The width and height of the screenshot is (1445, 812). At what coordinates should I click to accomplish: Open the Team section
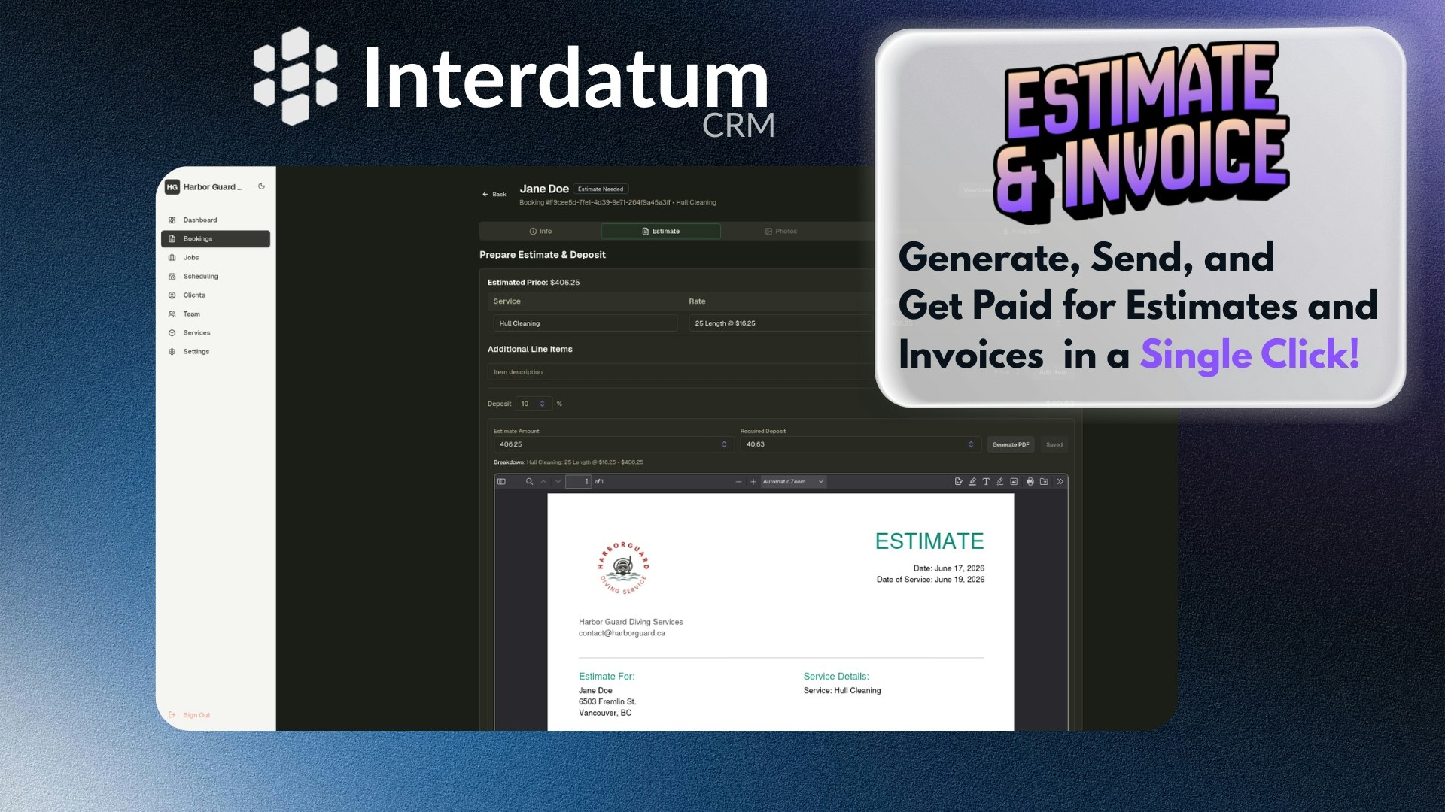click(x=215, y=314)
